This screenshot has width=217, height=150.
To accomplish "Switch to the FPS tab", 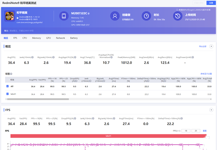I will click(x=15, y=38).
